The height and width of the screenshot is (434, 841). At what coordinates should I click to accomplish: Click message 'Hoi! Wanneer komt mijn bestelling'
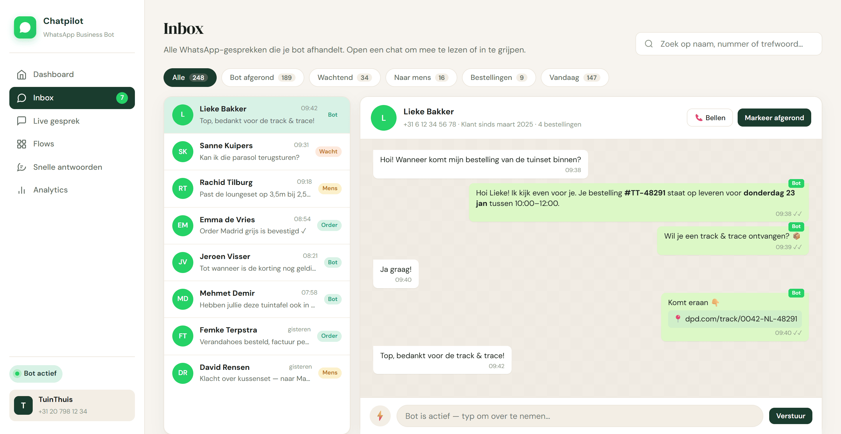480,164
